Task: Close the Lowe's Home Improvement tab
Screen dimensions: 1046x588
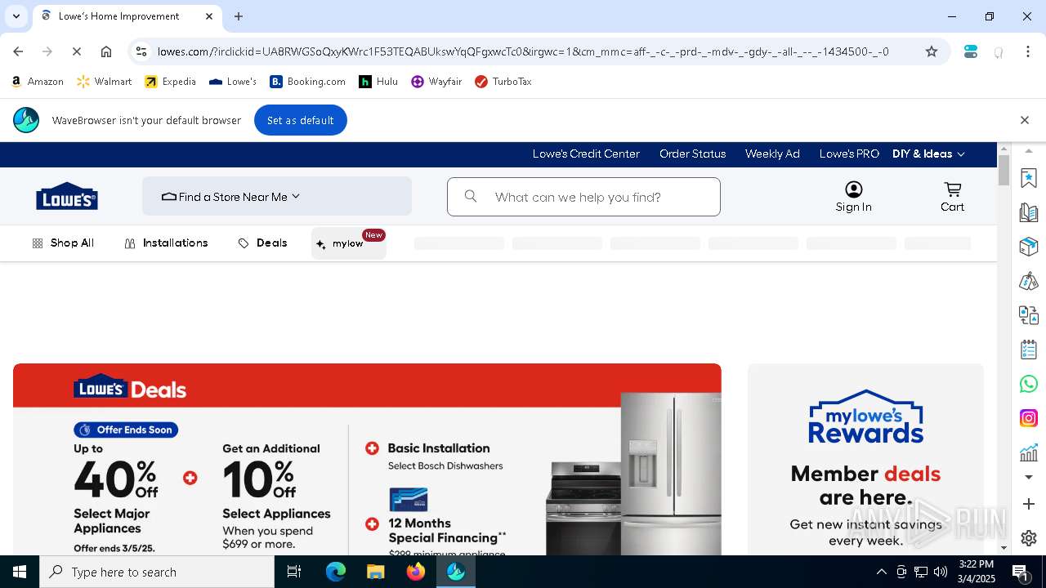Action: tap(209, 16)
